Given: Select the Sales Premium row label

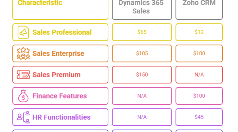Looking at the screenshot, I should point(61,75).
